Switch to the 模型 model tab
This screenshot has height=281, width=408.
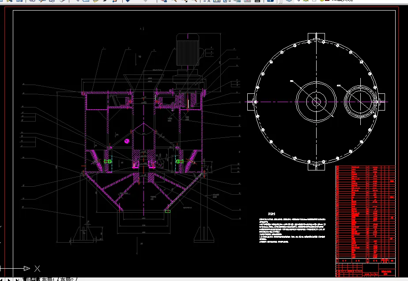tap(31, 279)
